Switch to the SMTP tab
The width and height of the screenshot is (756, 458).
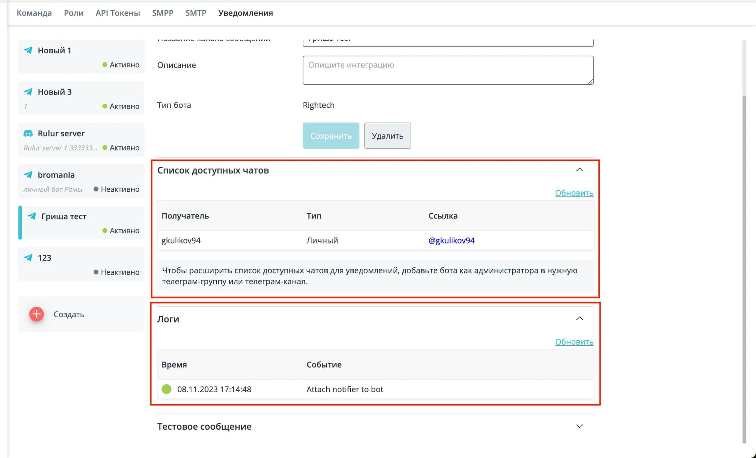[x=195, y=13]
